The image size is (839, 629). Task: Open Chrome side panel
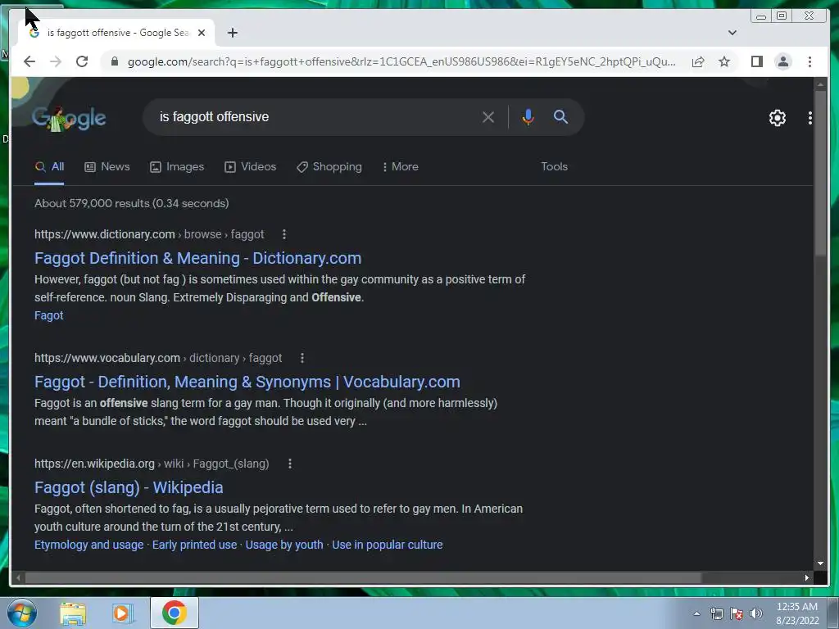click(x=756, y=61)
